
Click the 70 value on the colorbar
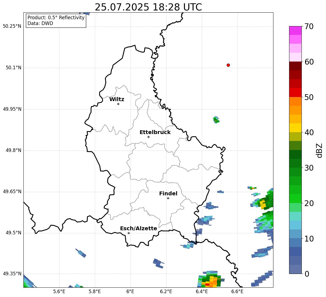click(309, 27)
